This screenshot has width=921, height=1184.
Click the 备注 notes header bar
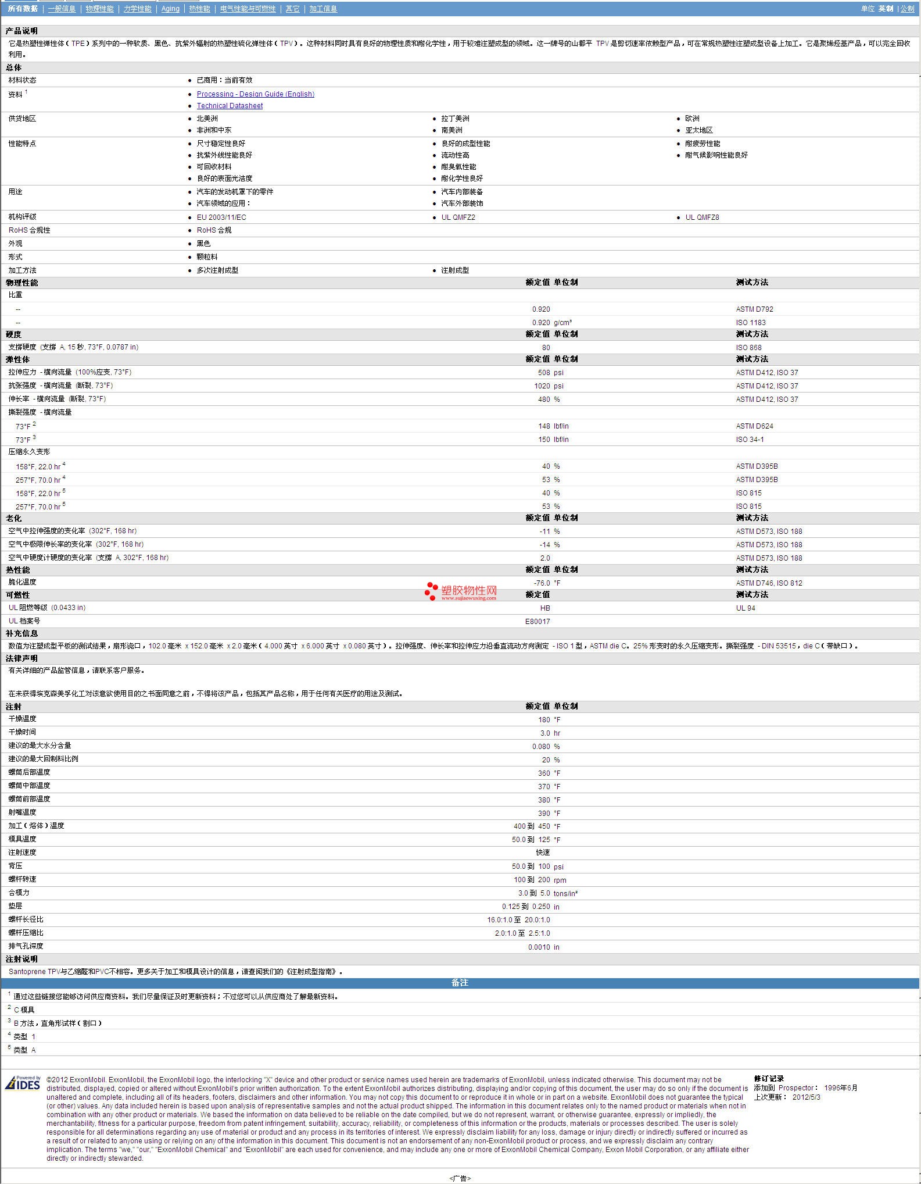coord(460,983)
